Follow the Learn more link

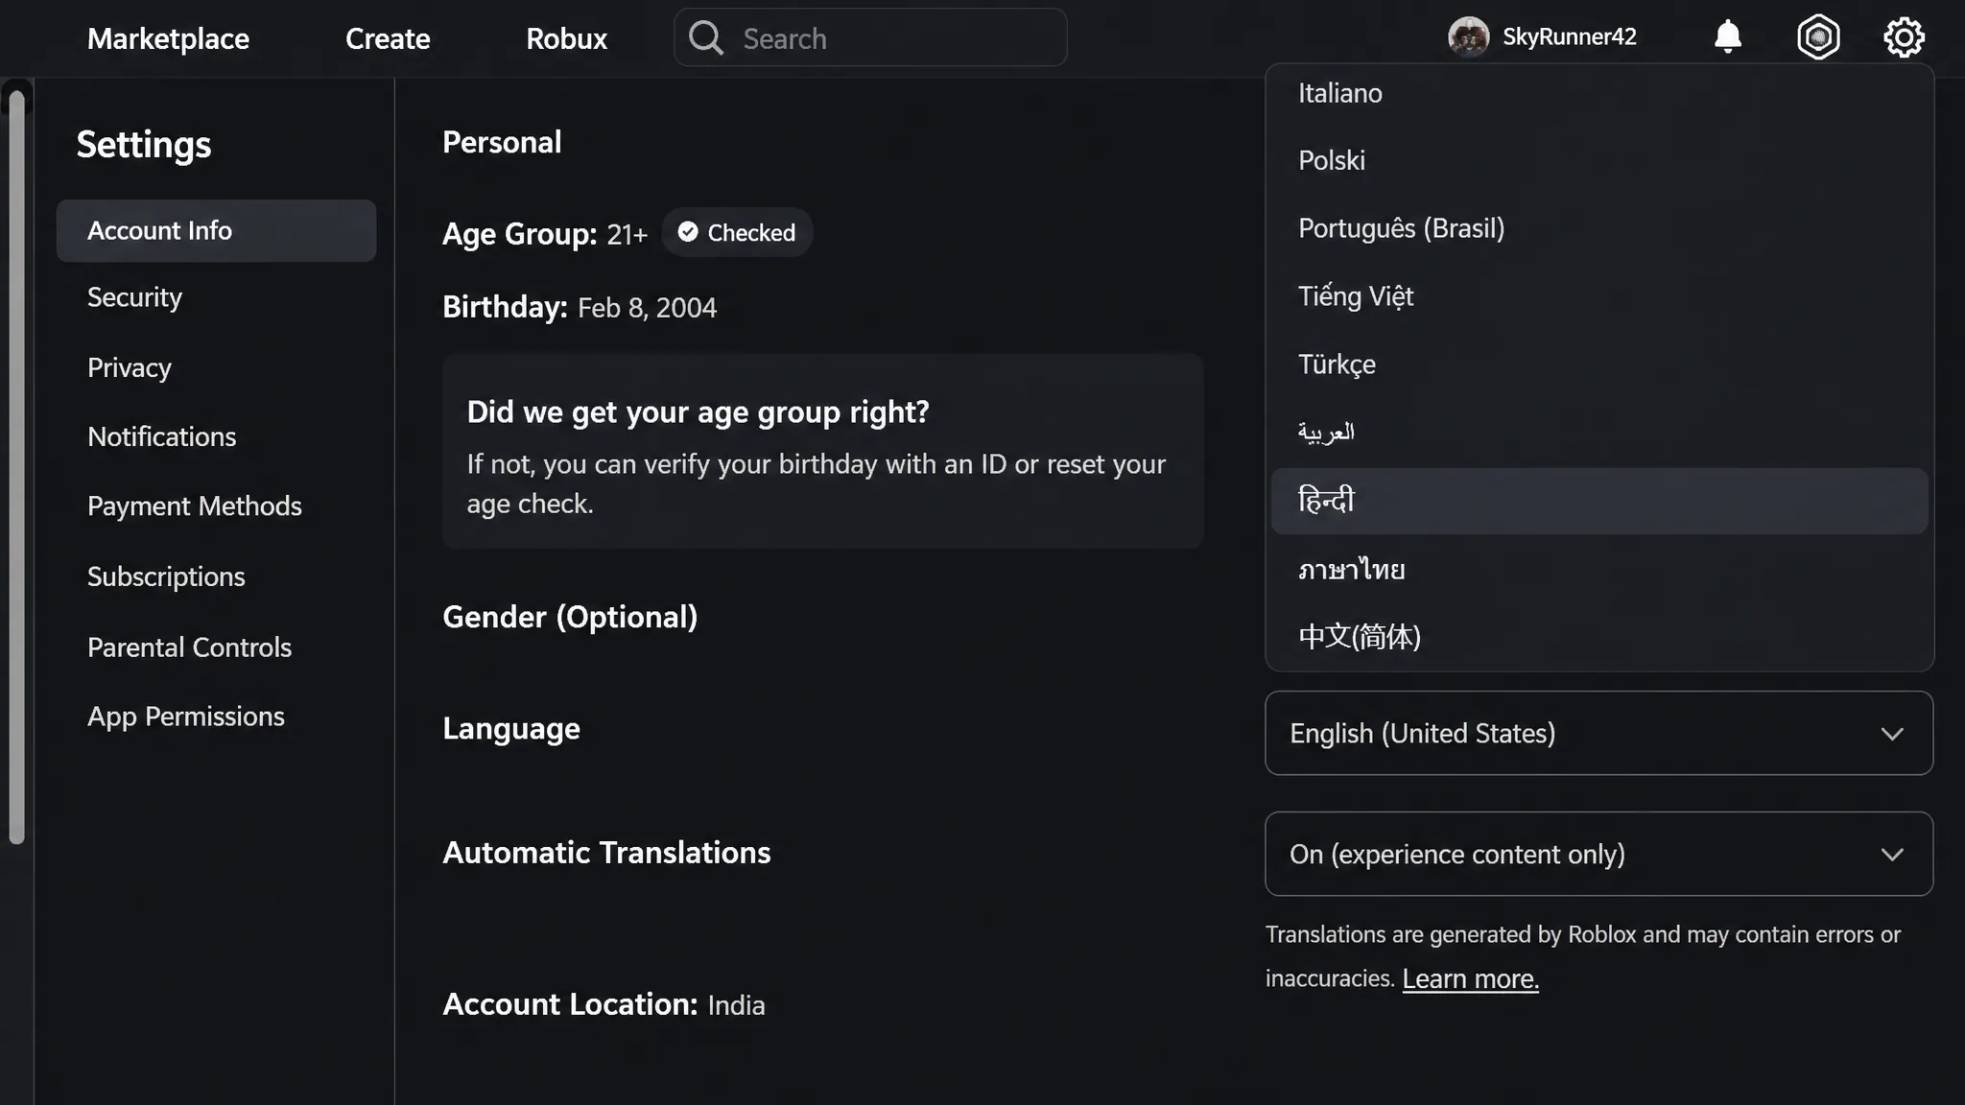point(1470,978)
